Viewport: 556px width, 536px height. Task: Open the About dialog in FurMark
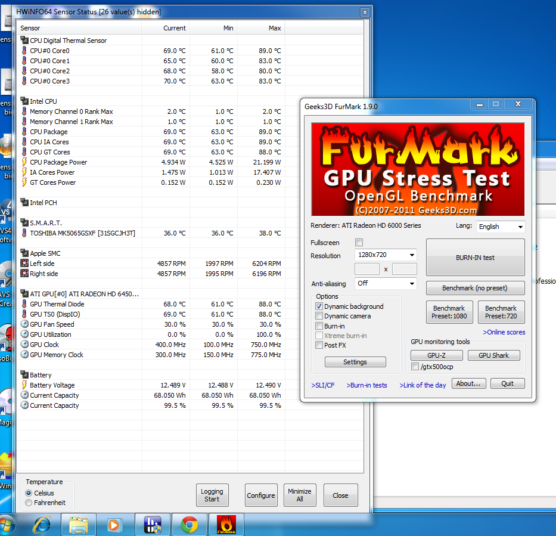coord(468,383)
